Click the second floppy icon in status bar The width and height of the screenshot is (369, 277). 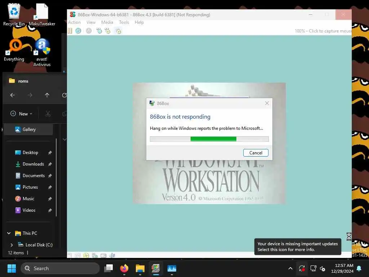(77, 255)
